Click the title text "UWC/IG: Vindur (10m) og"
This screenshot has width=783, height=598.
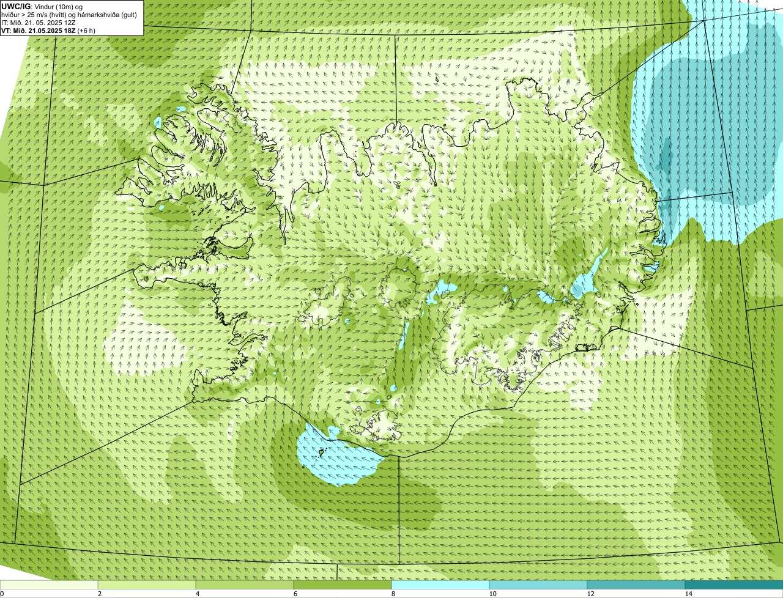point(42,7)
